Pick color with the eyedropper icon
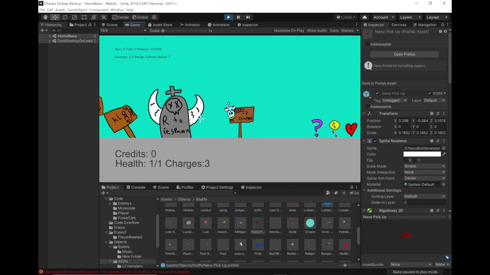The image size is (490, 275). pyautogui.click(x=444, y=154)
